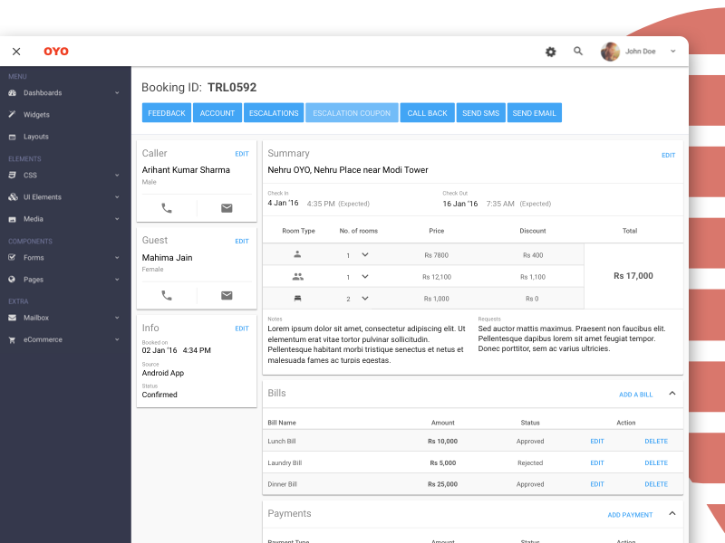
Task: Open settings via the gear icon
Action: click(550, 52)
